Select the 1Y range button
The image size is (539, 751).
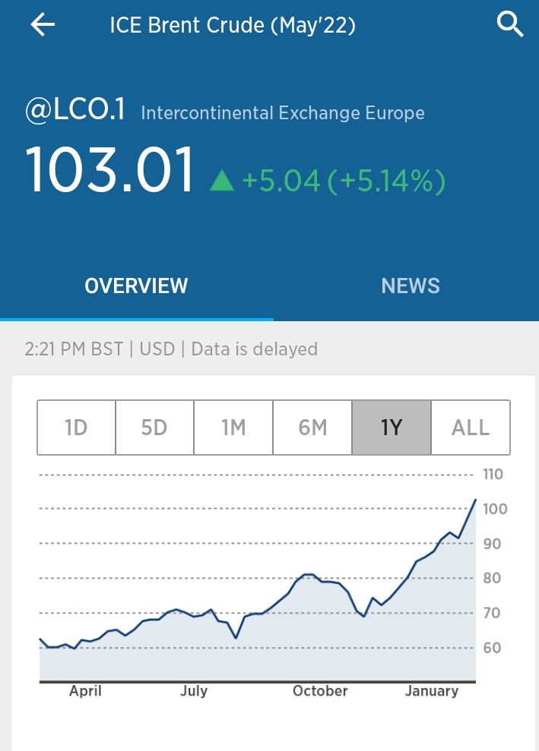click(392, 428)
